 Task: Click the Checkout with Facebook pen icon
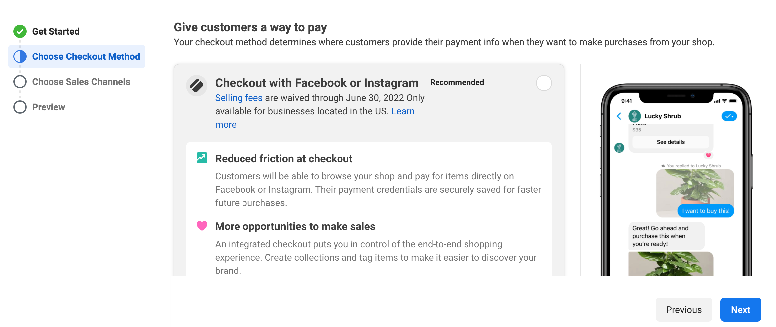click(197, 86)
